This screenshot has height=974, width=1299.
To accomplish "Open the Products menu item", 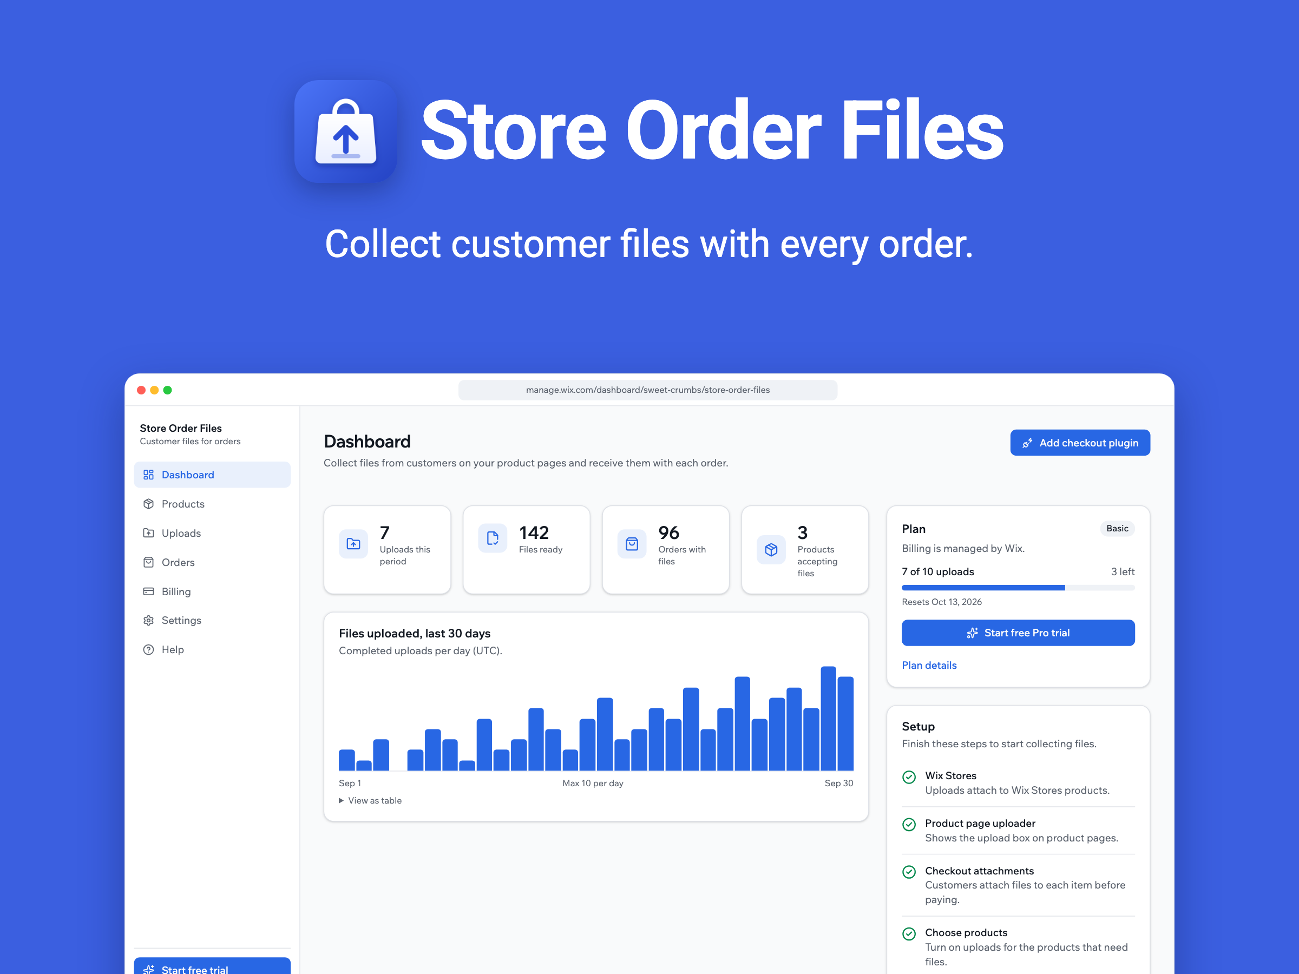I will pyautogui.click(x=212, y=504).
